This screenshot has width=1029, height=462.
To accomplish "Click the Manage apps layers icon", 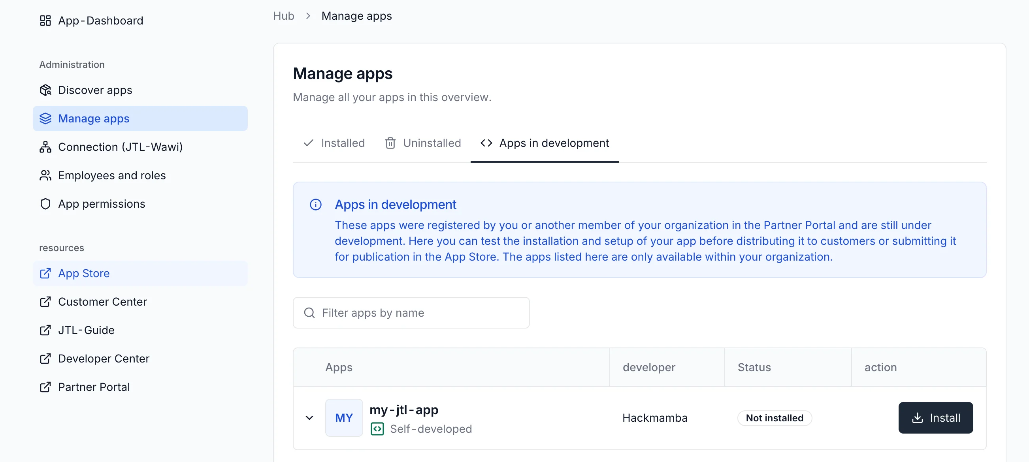I will pyautogui.click(x=45, y=118).
